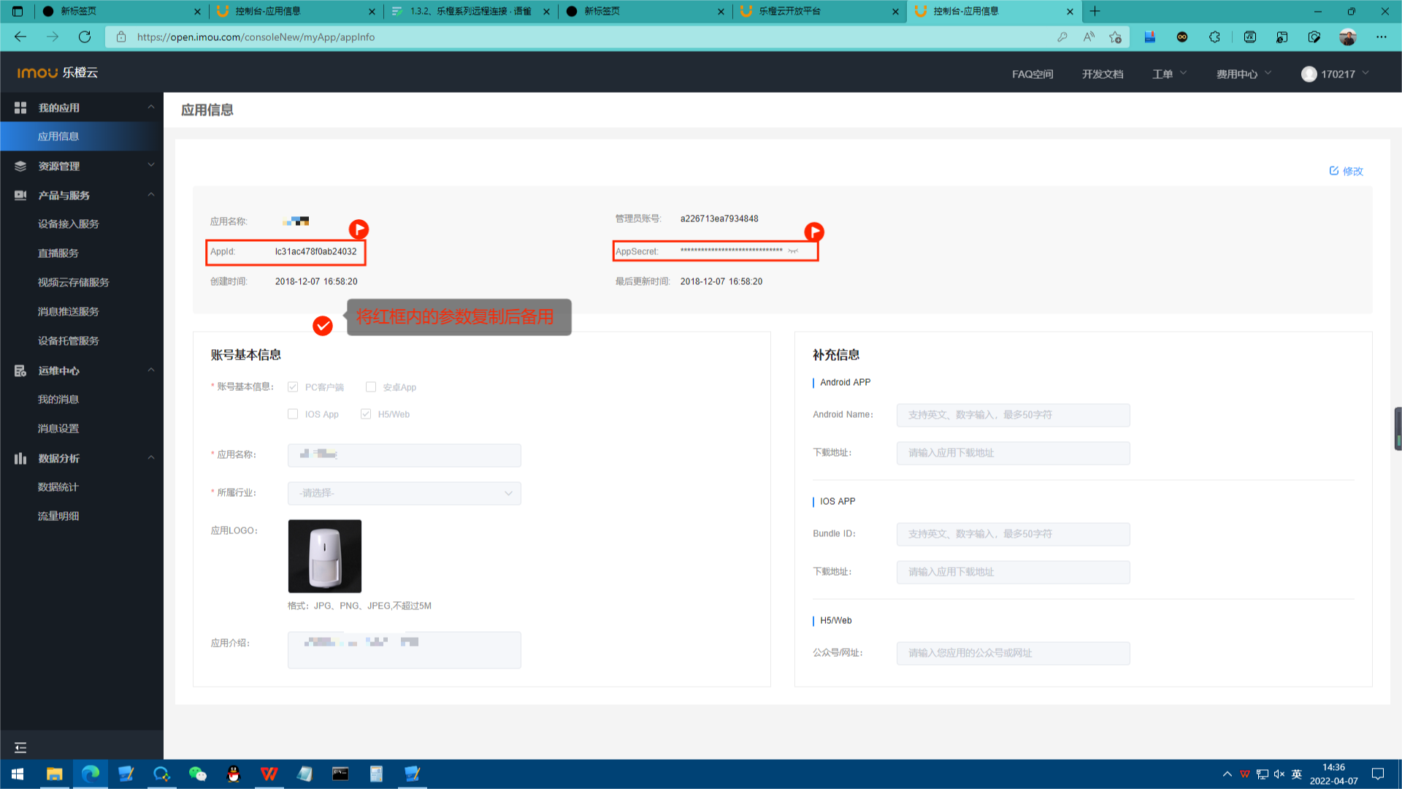Click the imou 乐橙云 logo
The width and height of the screenshot is (1402, 789).
point(57,72)
